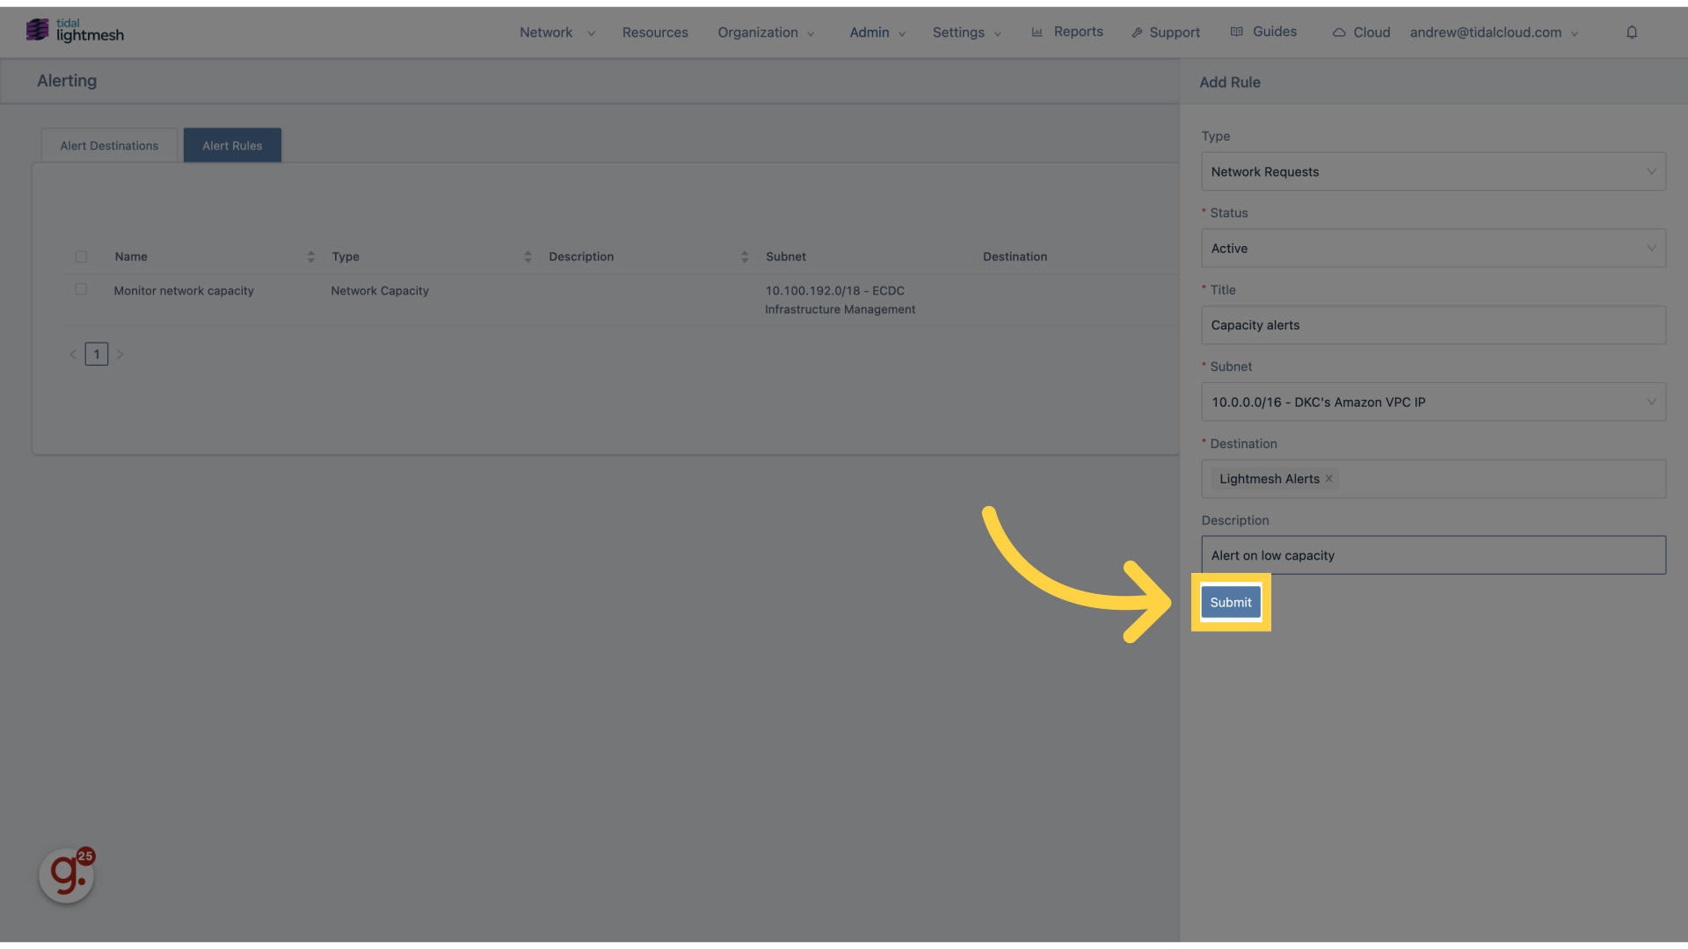
Task: Check the select-all checkbox in table header
Action: tap(81, 257)
